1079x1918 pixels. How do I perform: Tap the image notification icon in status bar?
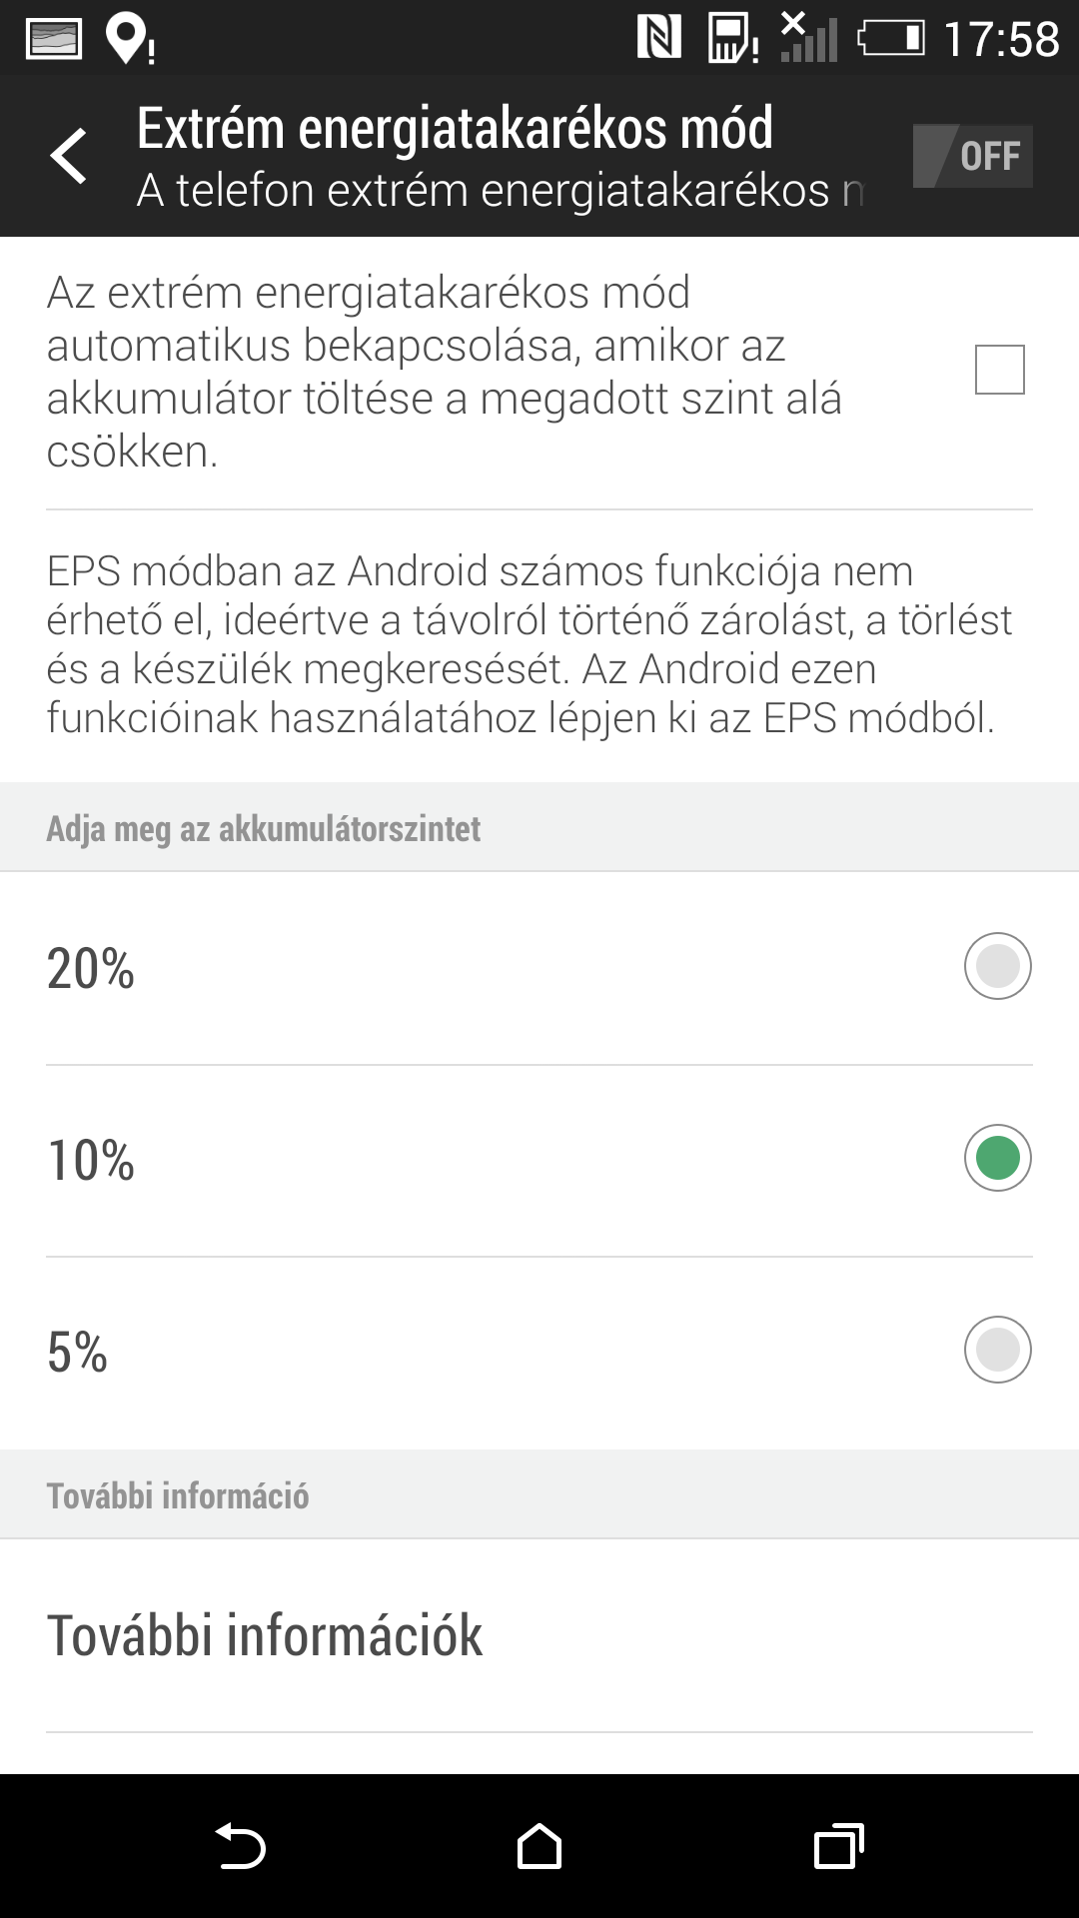click(53, 40)
